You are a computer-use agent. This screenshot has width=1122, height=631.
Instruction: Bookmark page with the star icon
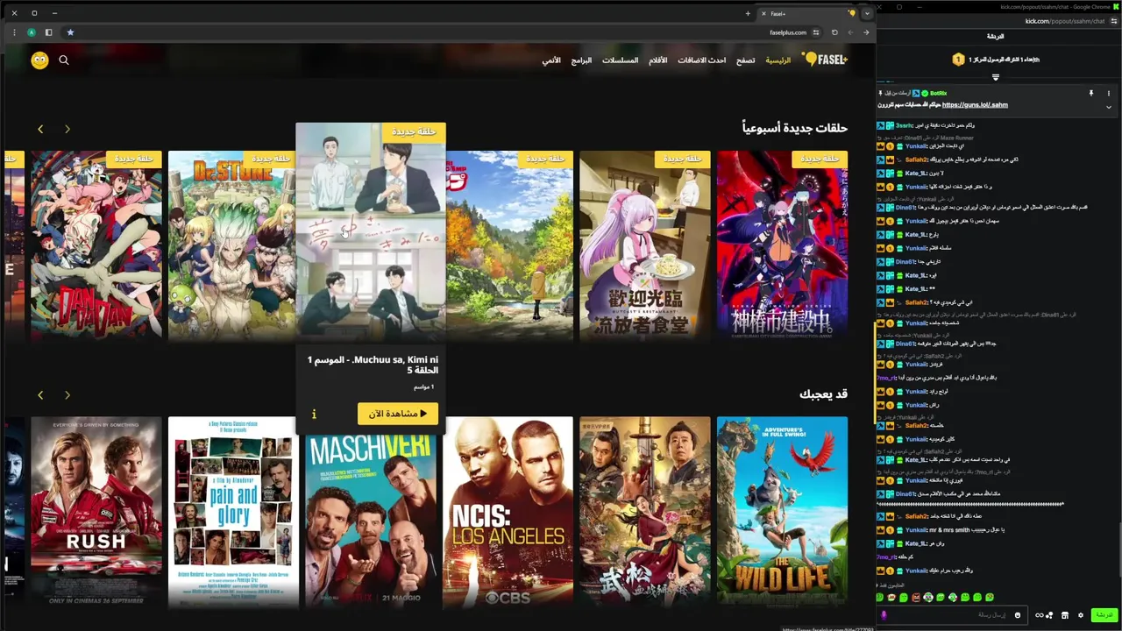(70, 32)
